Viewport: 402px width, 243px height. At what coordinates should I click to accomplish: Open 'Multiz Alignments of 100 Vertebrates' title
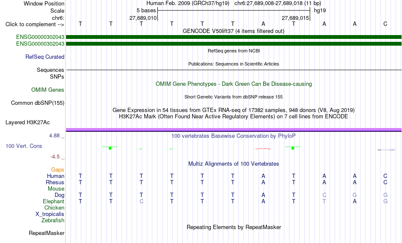coord(234,164)
